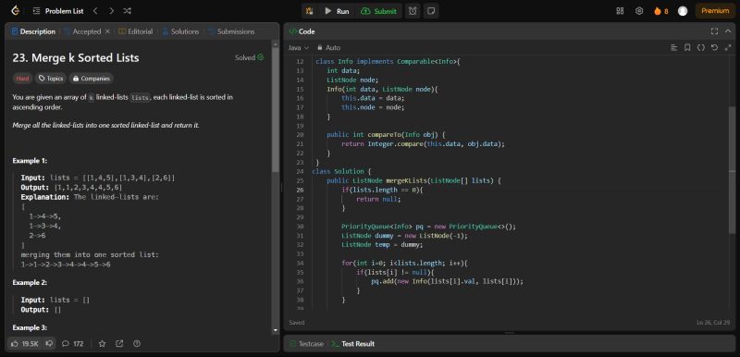Click line 12 class Info declaration
The image size is (740, 357).
[388, 61]
